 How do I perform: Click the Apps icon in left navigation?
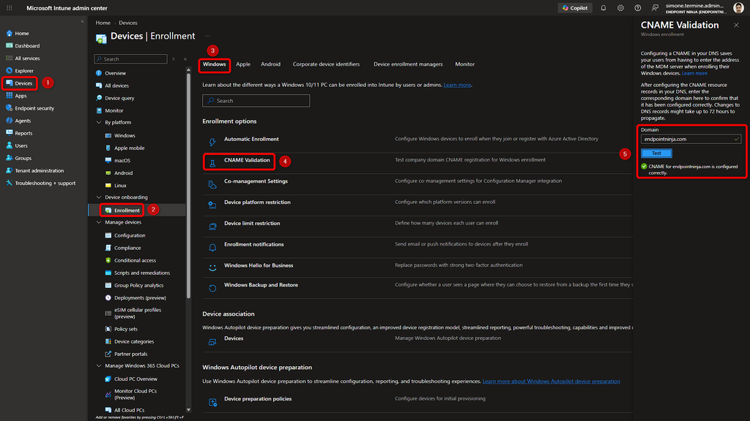coord(9,96)
